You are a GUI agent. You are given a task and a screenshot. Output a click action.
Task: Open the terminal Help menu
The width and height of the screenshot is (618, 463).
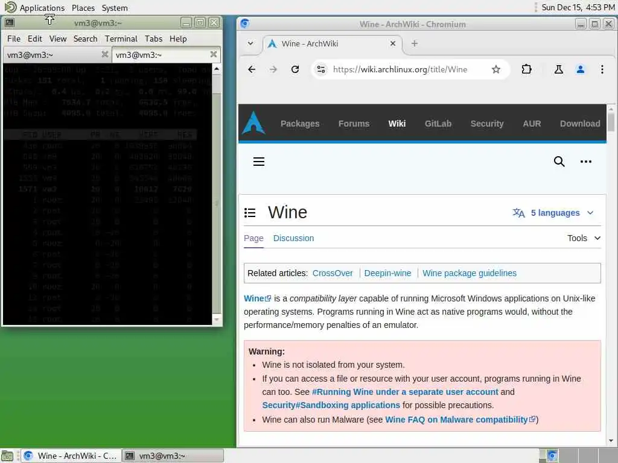click(x=178, y=39)
